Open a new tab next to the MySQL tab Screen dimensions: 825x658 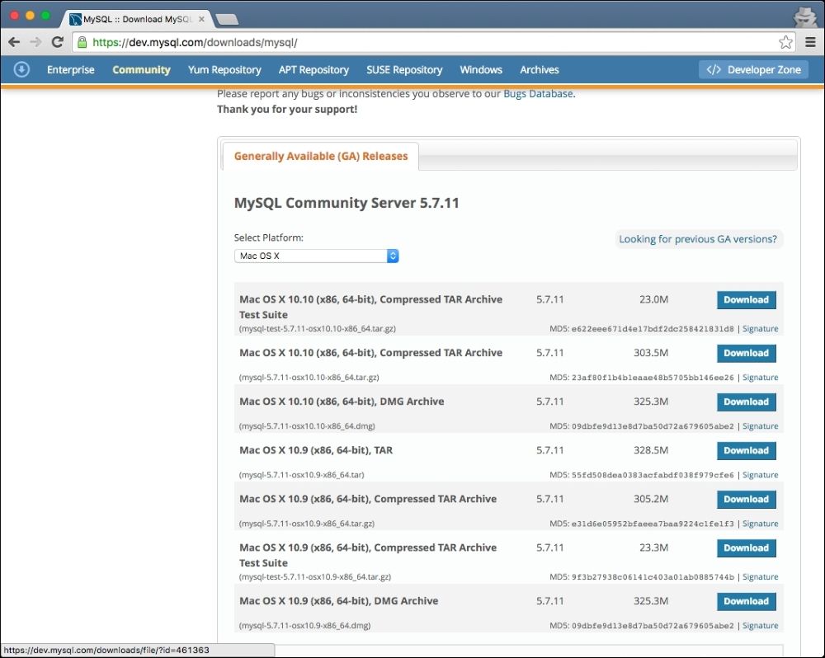point(226,19)
